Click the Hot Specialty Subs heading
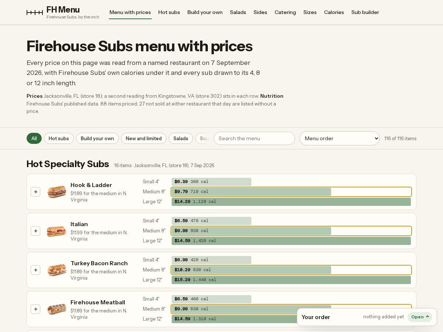The height and width of the screenshot is (332, 443). 68,164
